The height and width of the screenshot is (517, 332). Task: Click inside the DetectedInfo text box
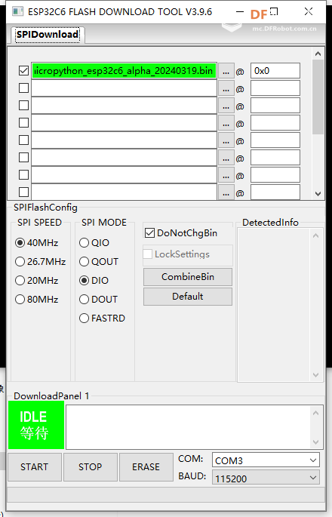(274, 305)
